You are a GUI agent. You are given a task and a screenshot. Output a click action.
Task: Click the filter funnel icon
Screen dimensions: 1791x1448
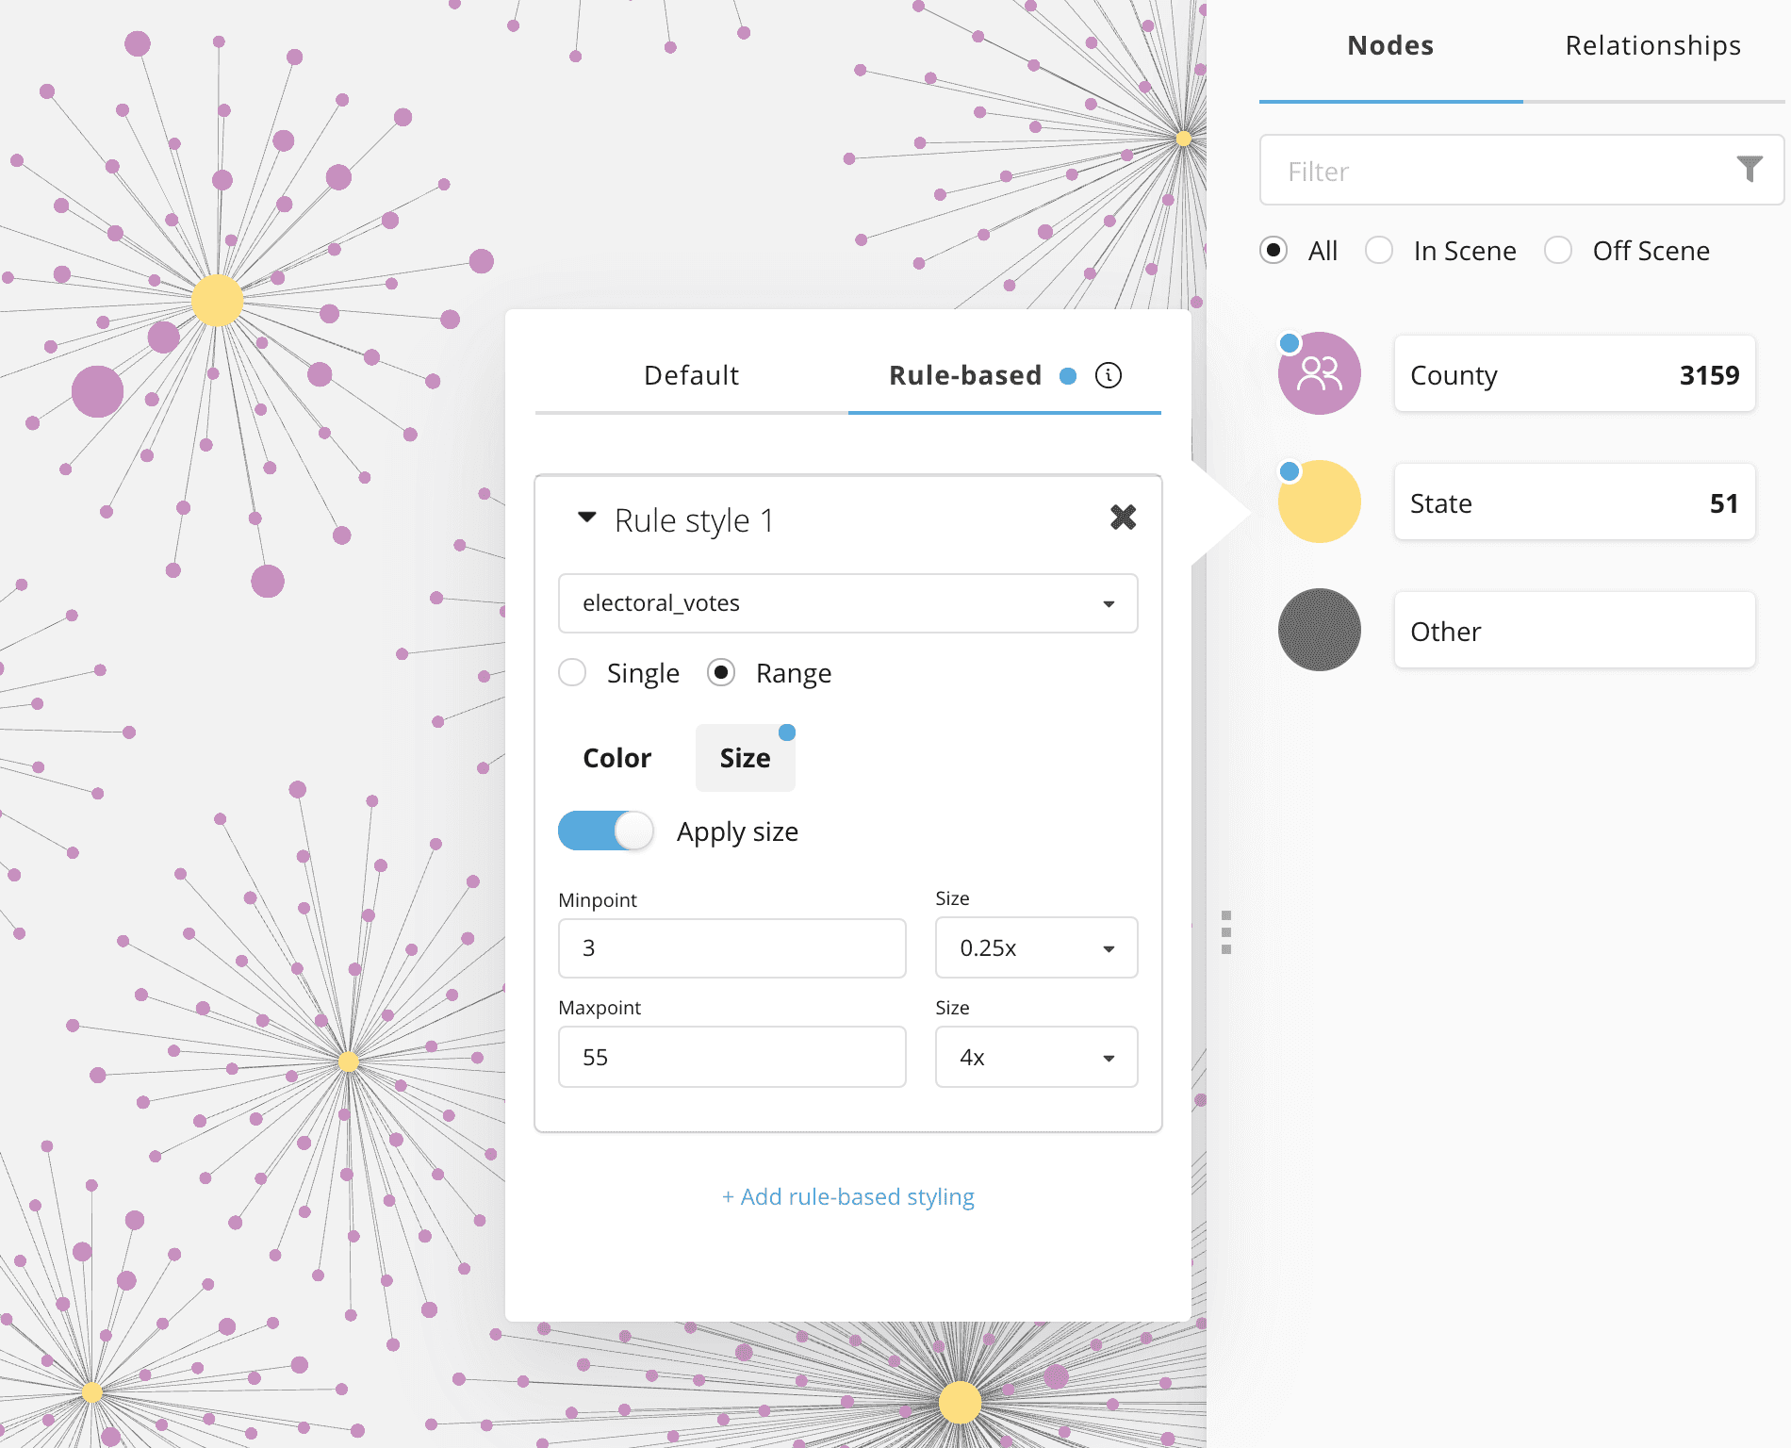[x=1750, y=170]
